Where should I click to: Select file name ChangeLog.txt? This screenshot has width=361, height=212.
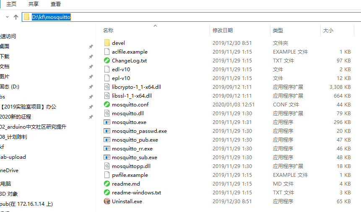point(130,60)
